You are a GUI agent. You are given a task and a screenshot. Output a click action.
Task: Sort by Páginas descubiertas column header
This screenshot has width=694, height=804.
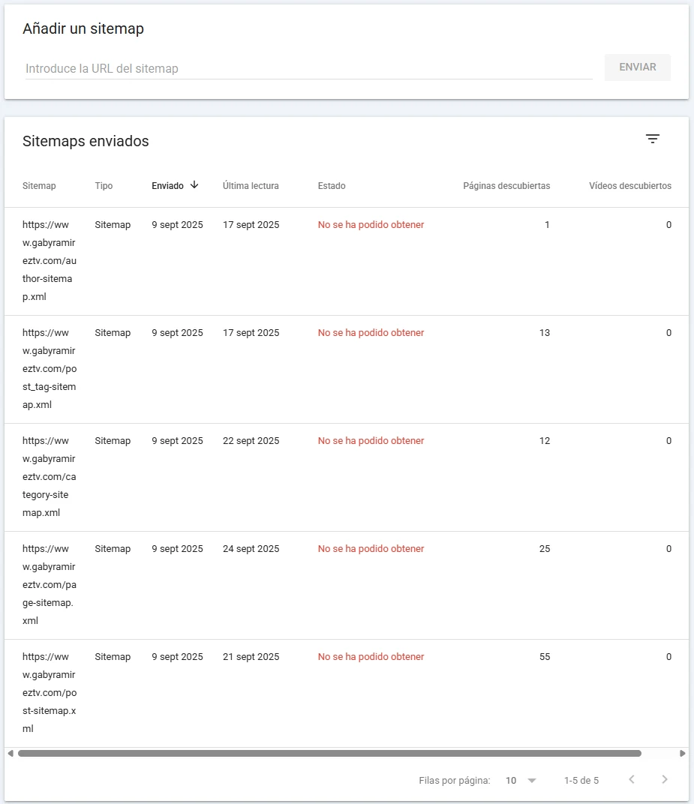(506, 185)
